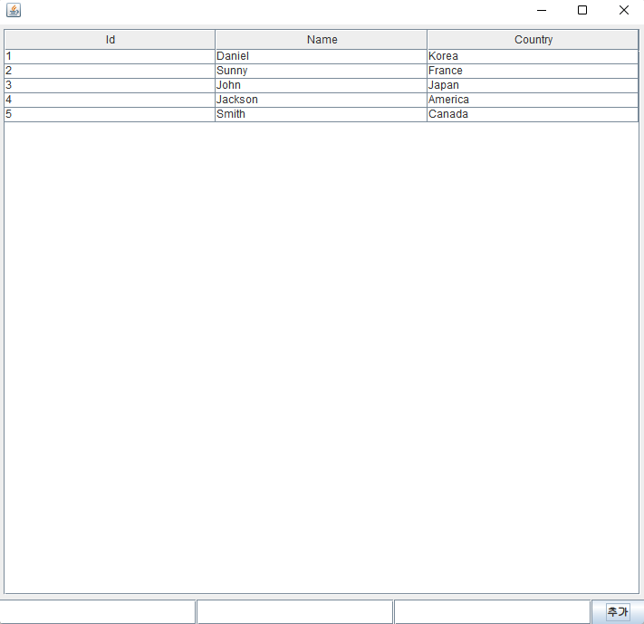The image size is (644, 624).
Task: Select the cell with name Daniel
Action: (x=322, y=56)
